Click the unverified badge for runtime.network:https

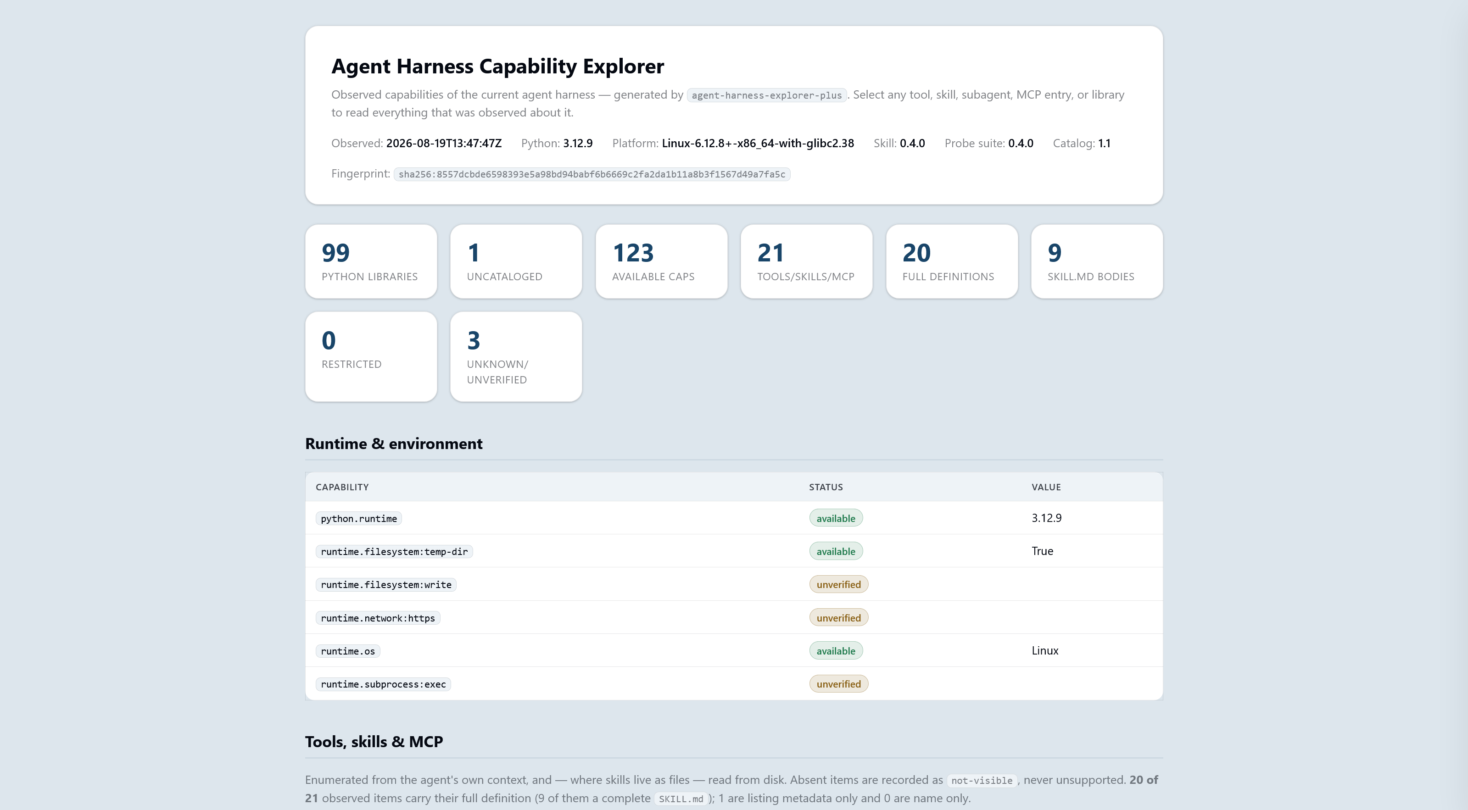[838, 618]
